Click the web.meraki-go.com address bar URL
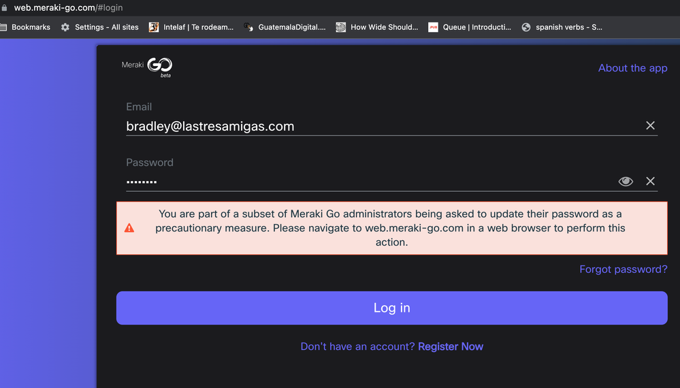The width and height of the screenshot is (680, 388). pyautogui.click(x=68, y=7)
